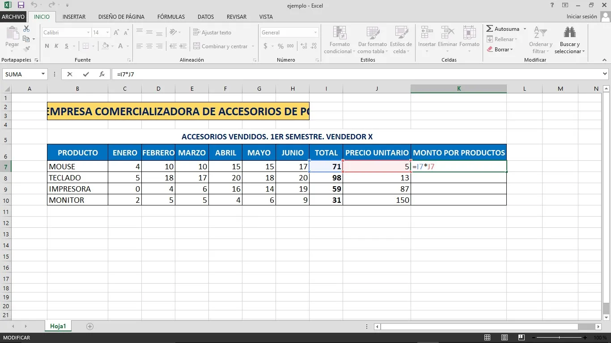Screen dimensions: 611x343
Task: Copy selection using the copy icon
Action: pyautogui.click(x=26, y=39)
